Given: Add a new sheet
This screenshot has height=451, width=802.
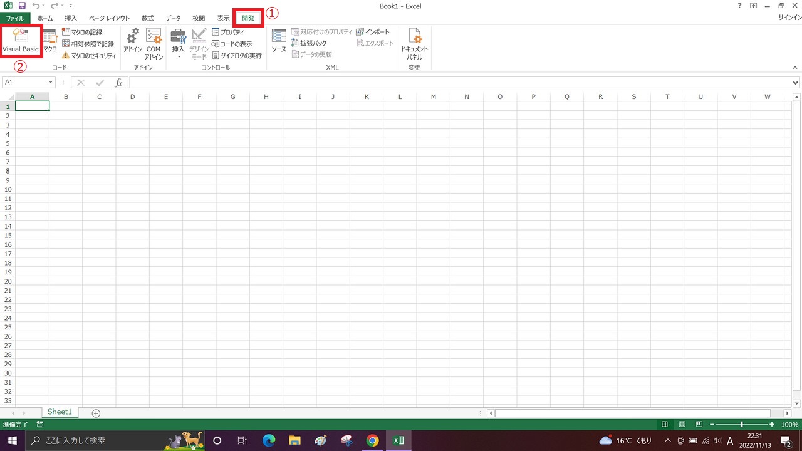Looking at the screenshot, I should tap(96, 413).
